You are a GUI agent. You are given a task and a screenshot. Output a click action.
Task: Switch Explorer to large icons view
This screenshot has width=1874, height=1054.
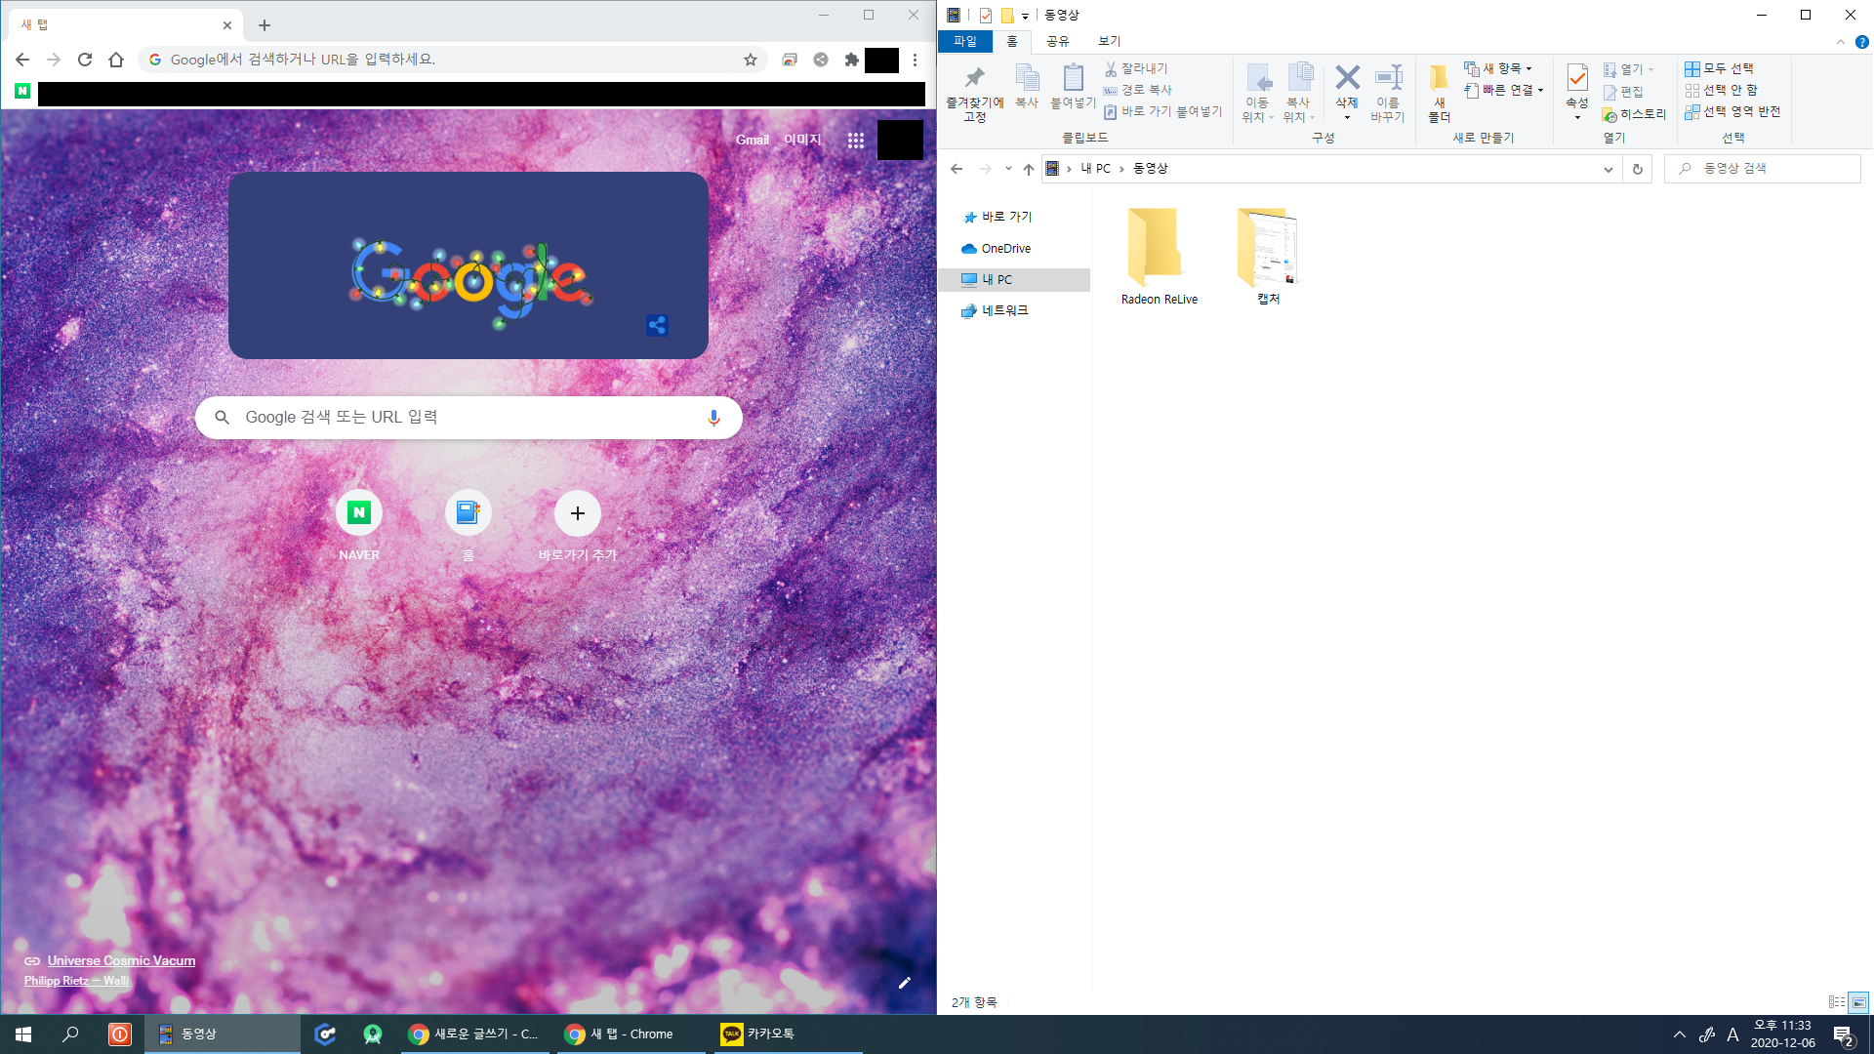(x=1858, y=1002)
